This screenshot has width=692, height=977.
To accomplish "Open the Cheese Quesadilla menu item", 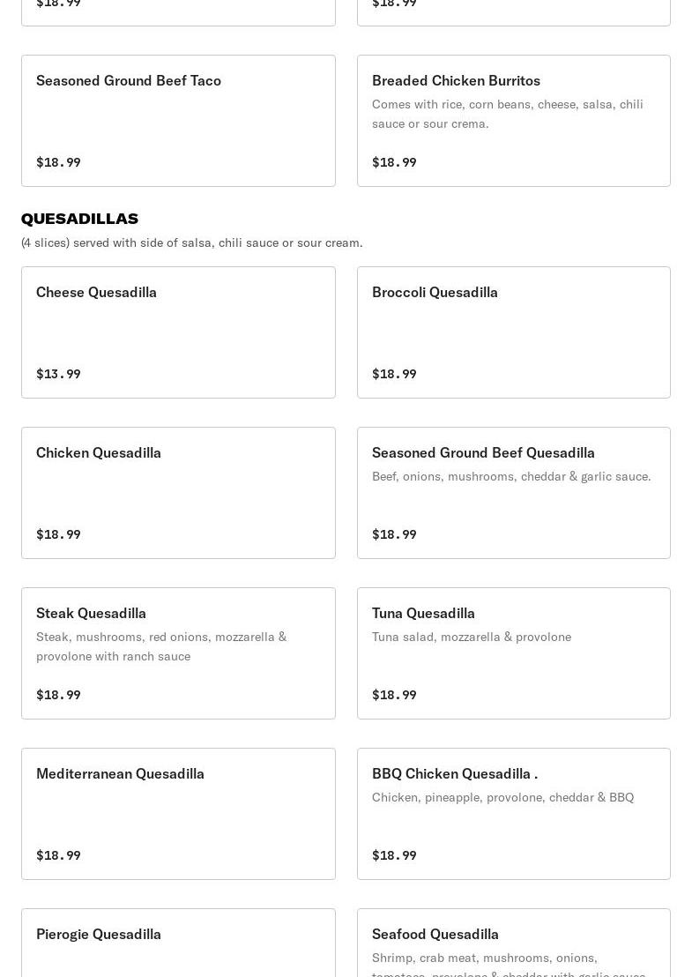I will [x=178, y=332].
